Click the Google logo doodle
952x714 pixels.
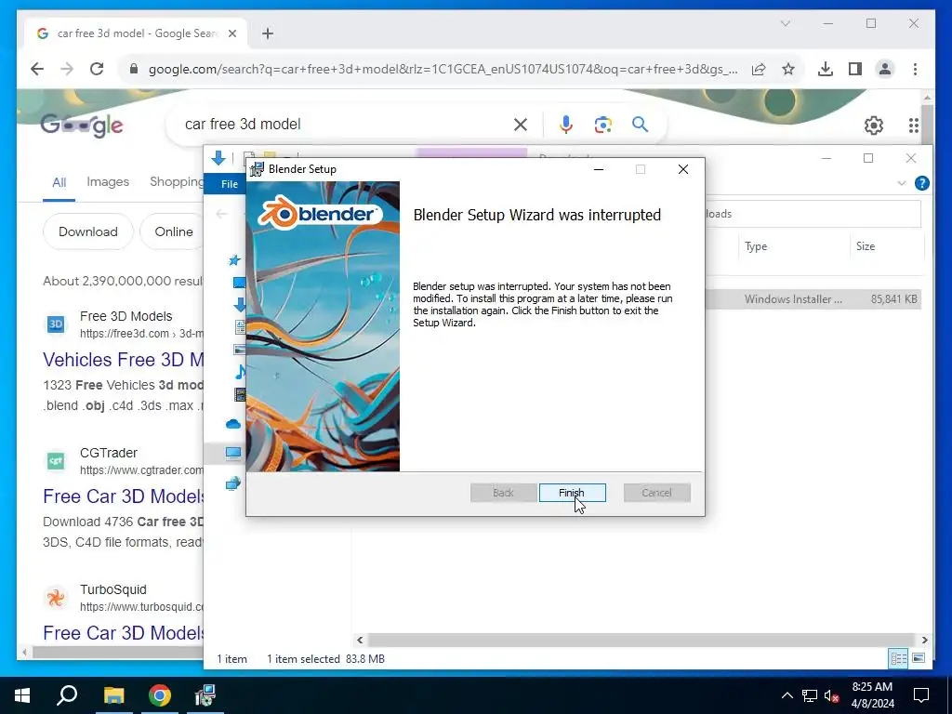click(82, 126)
